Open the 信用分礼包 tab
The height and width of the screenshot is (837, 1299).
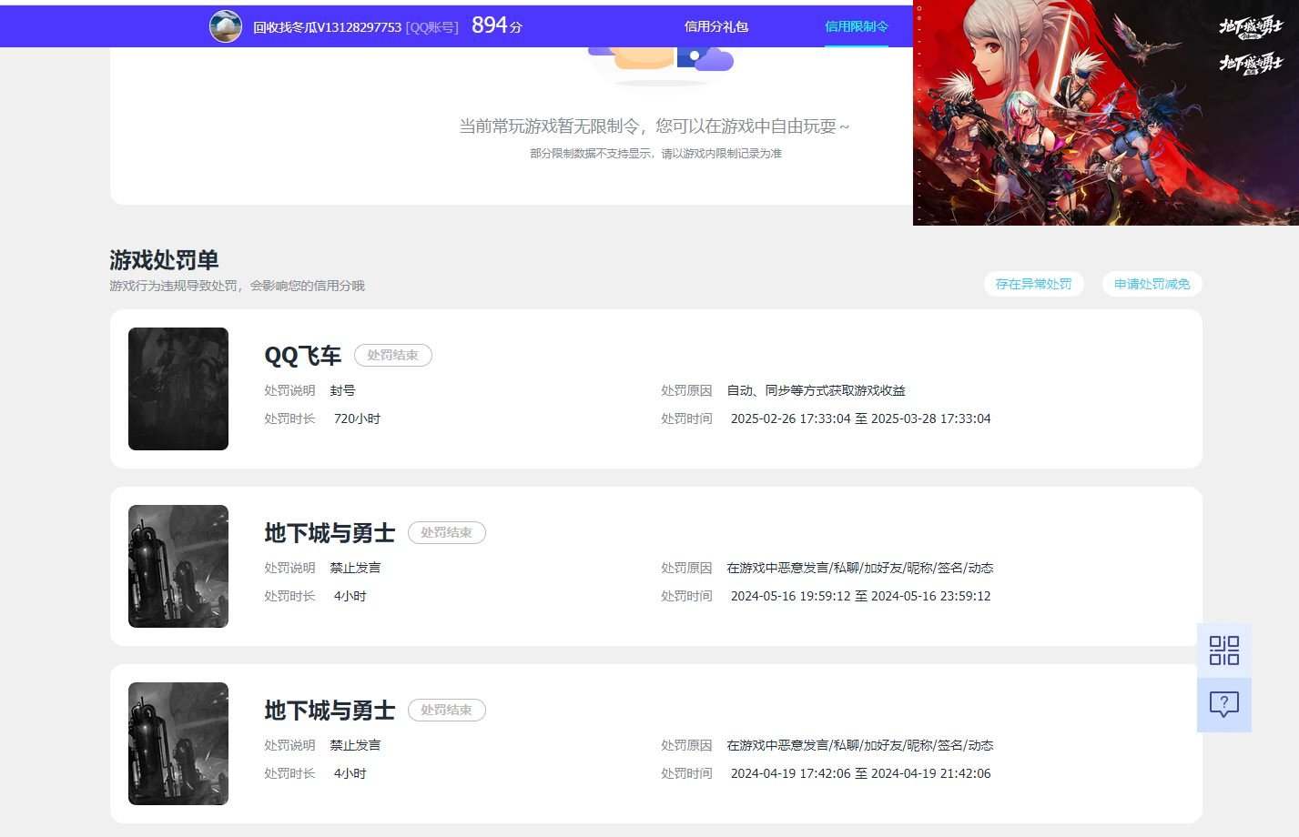tap(716, 26)
